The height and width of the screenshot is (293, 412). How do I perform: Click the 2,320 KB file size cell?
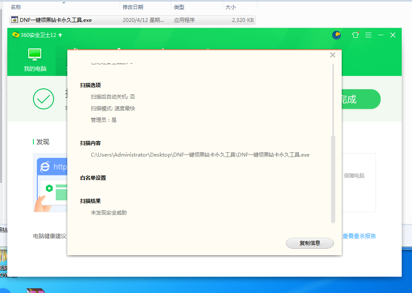[x=243, y=20]
